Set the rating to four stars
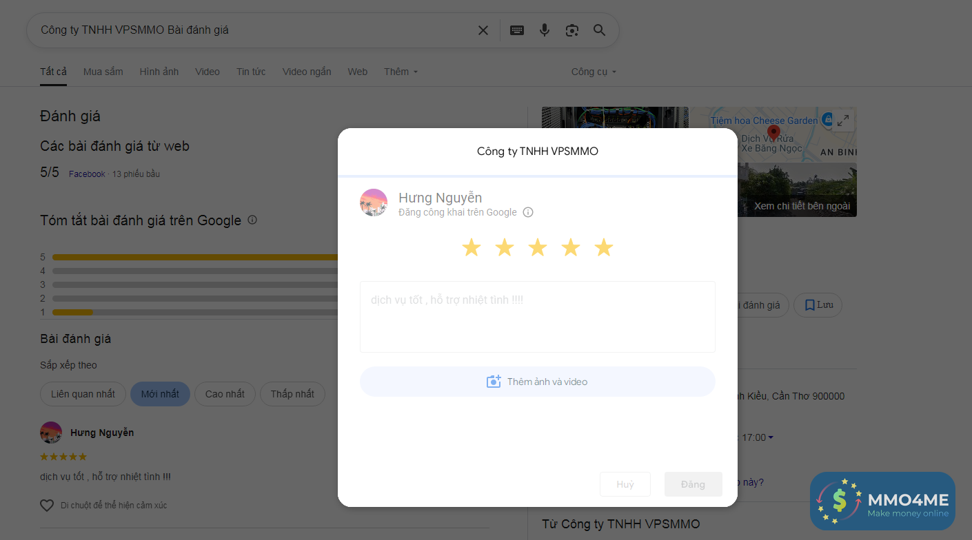Viewport: 972px width, 540px height. 571,247
